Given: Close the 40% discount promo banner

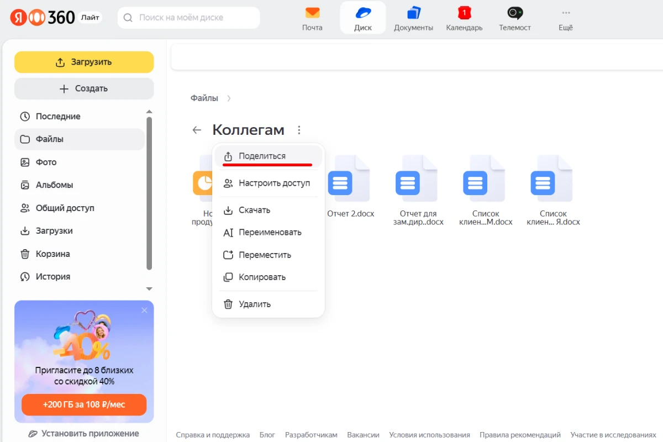Looking at the screenshot, I should tap(145, 311).
